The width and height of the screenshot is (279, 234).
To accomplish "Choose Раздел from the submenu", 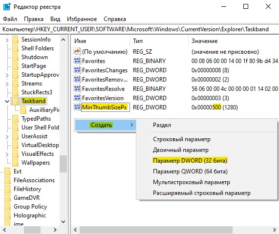I will [162, 125].
